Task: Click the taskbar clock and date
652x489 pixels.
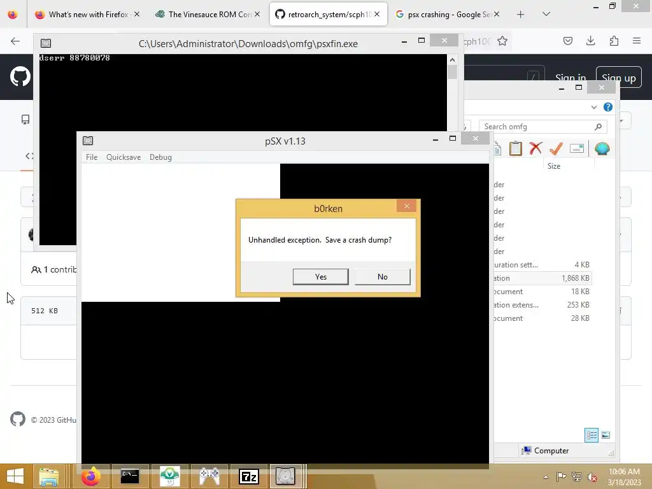Action: pos(624,477)
